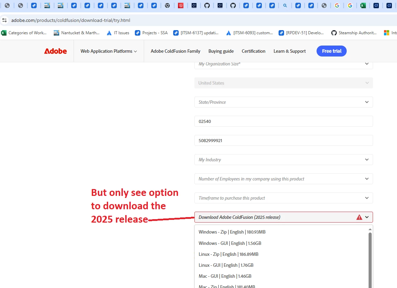Open the Adobe ColdFusion Family page
This screenshot has width=397, height=288.
(176, 51)
